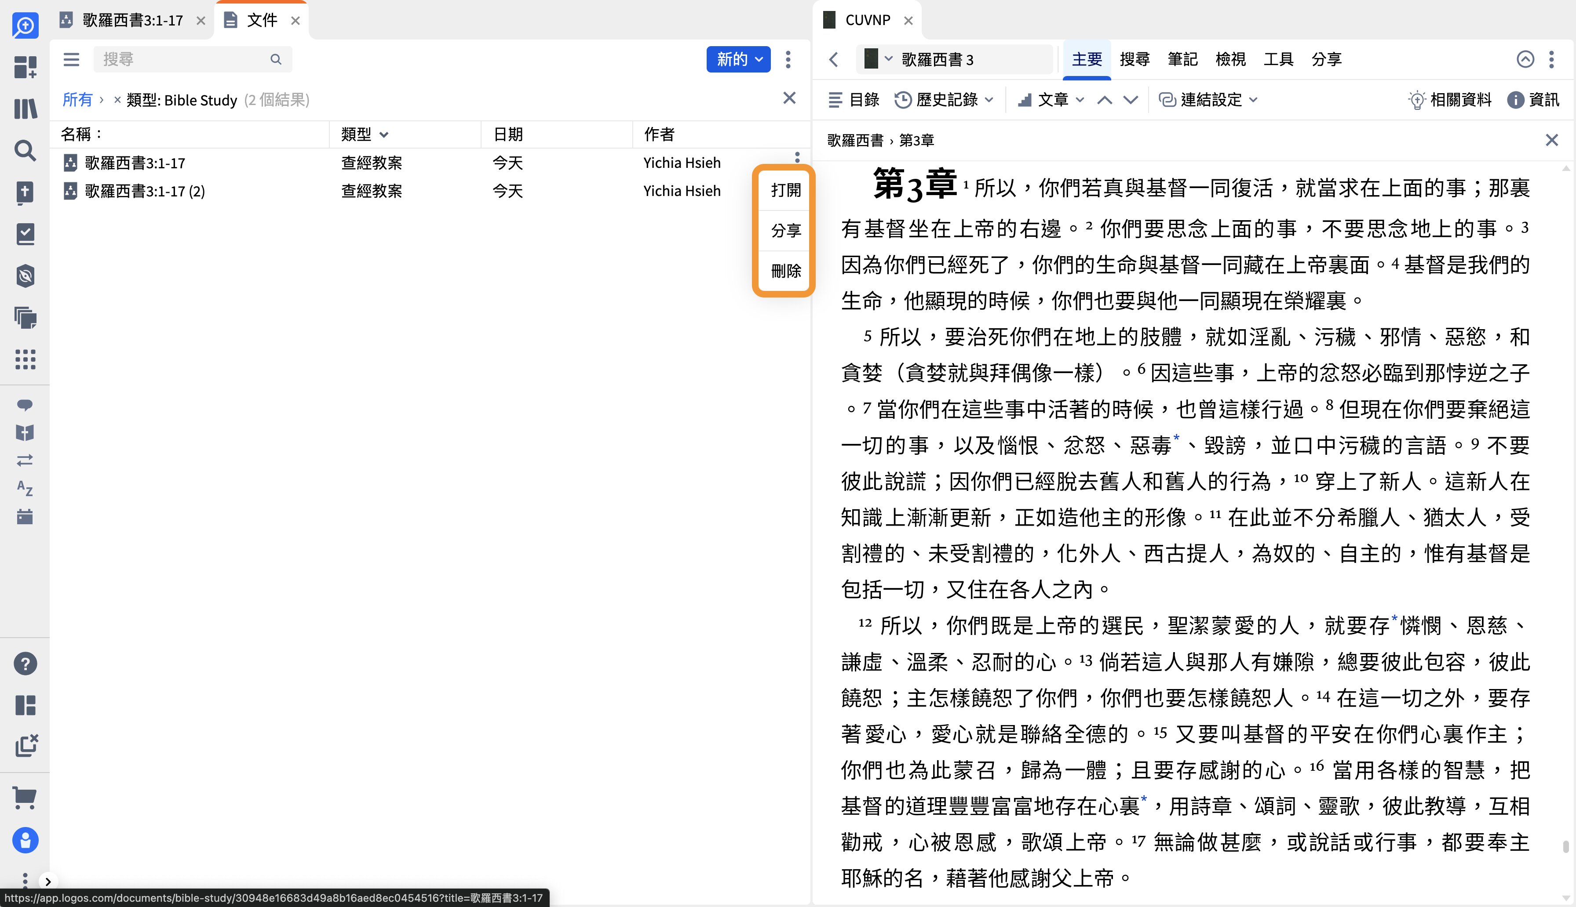
Task: Go to previous 文章 with up arrow
Action: tap(1104, 100)
